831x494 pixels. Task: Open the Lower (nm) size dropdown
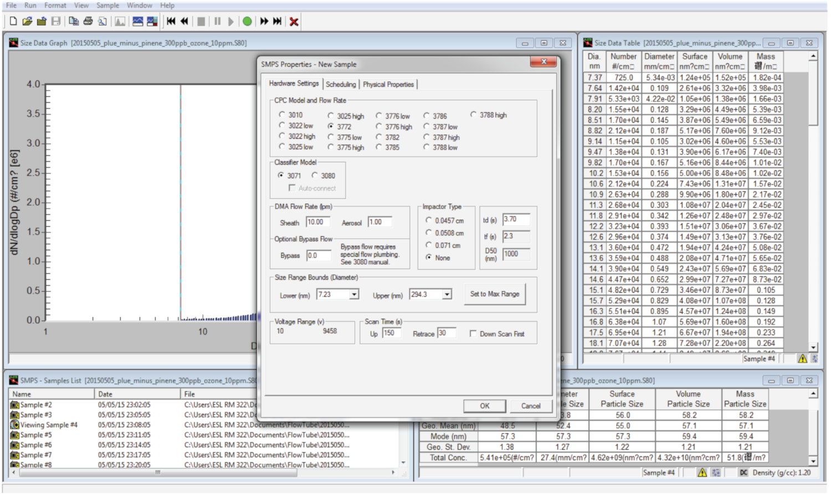[354, 294]
